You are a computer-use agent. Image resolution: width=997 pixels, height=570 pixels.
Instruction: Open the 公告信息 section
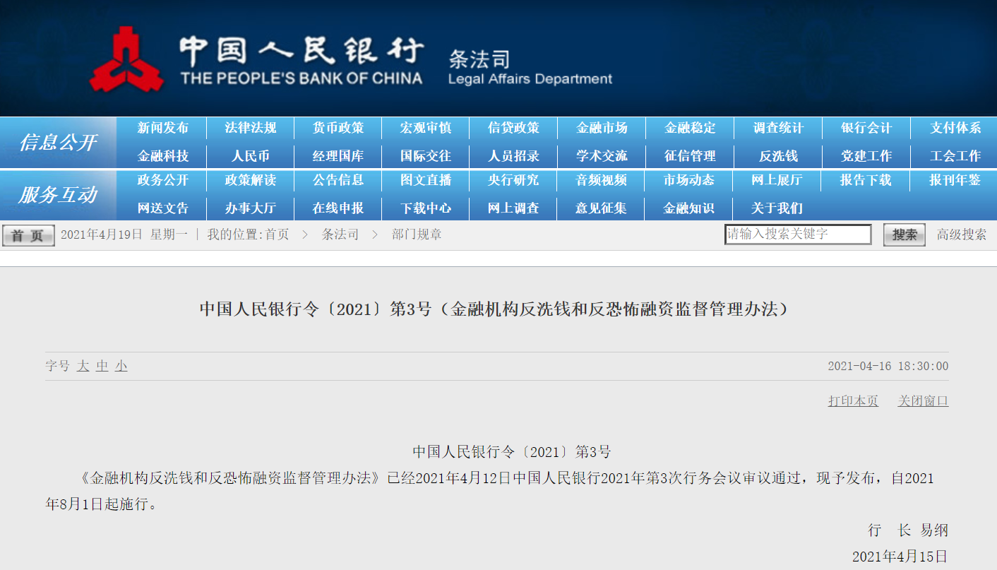pos(338,180)
